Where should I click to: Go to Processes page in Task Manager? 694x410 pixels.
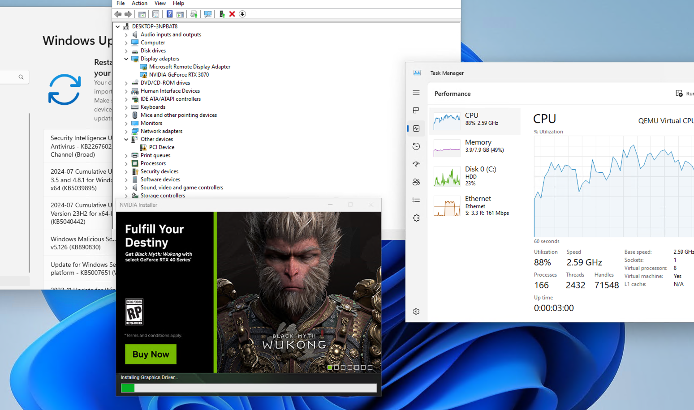click(x=416, y=111)
